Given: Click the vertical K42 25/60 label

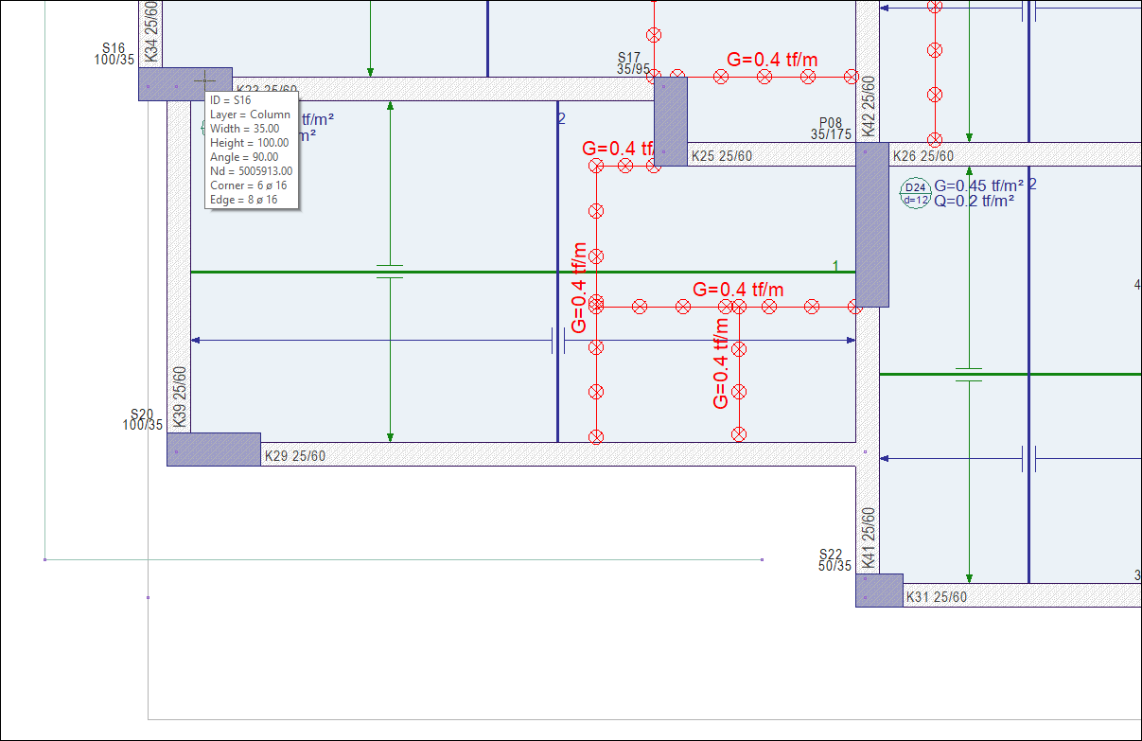Looking at the screenshot, I should click(x=869, y=107).
